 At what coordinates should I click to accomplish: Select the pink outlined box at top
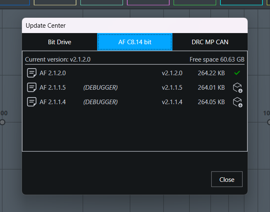point(148,2)
